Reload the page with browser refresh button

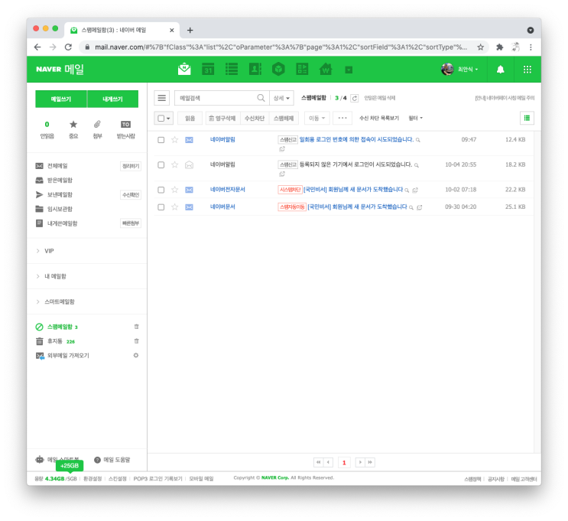pos(68,47)
